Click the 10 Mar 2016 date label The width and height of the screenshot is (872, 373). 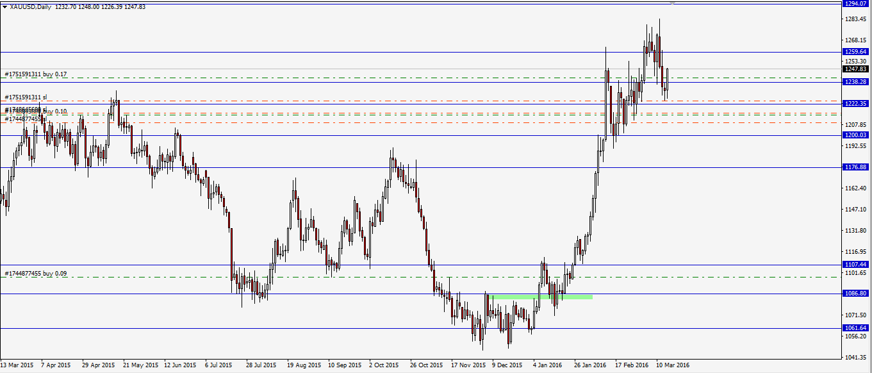click(672, 365)
